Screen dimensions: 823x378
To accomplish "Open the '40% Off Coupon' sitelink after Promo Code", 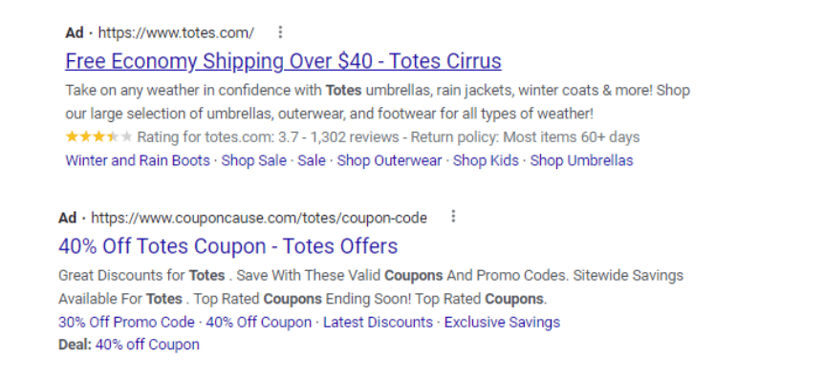I will pos(259,322).
